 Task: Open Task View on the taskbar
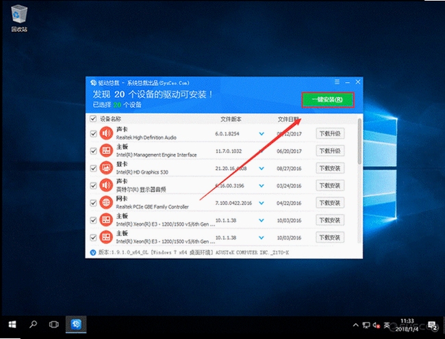click(x=53, y=325)
